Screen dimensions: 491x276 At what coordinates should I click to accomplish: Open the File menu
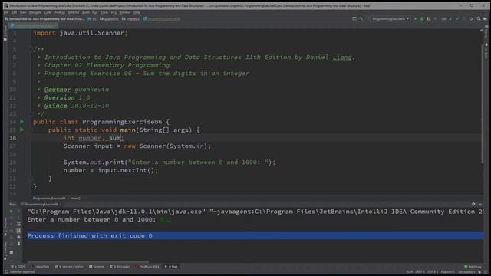[6, 12]
